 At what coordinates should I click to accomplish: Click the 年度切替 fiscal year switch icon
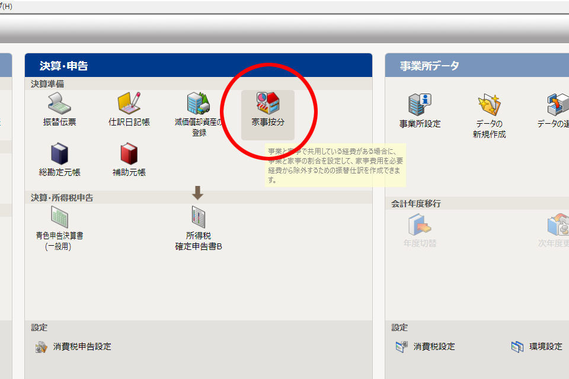[x=420, y=224]
